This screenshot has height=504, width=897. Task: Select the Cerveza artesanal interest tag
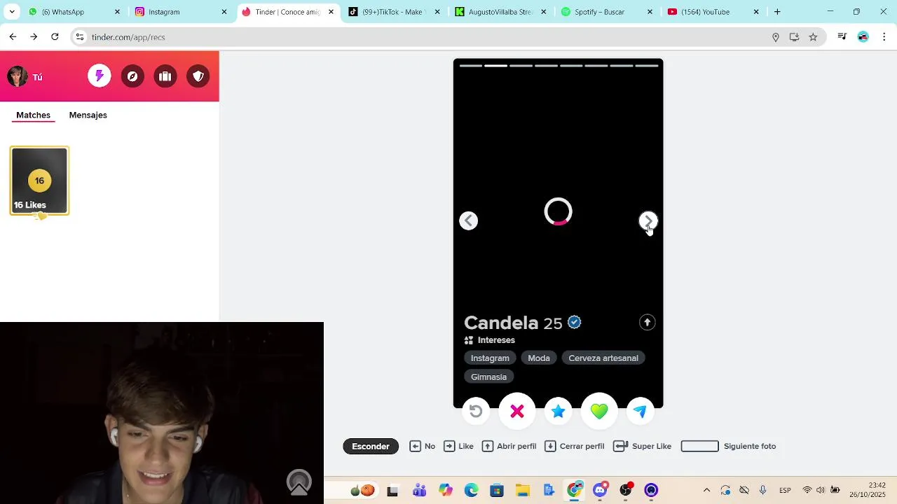[x=603, y=358]
